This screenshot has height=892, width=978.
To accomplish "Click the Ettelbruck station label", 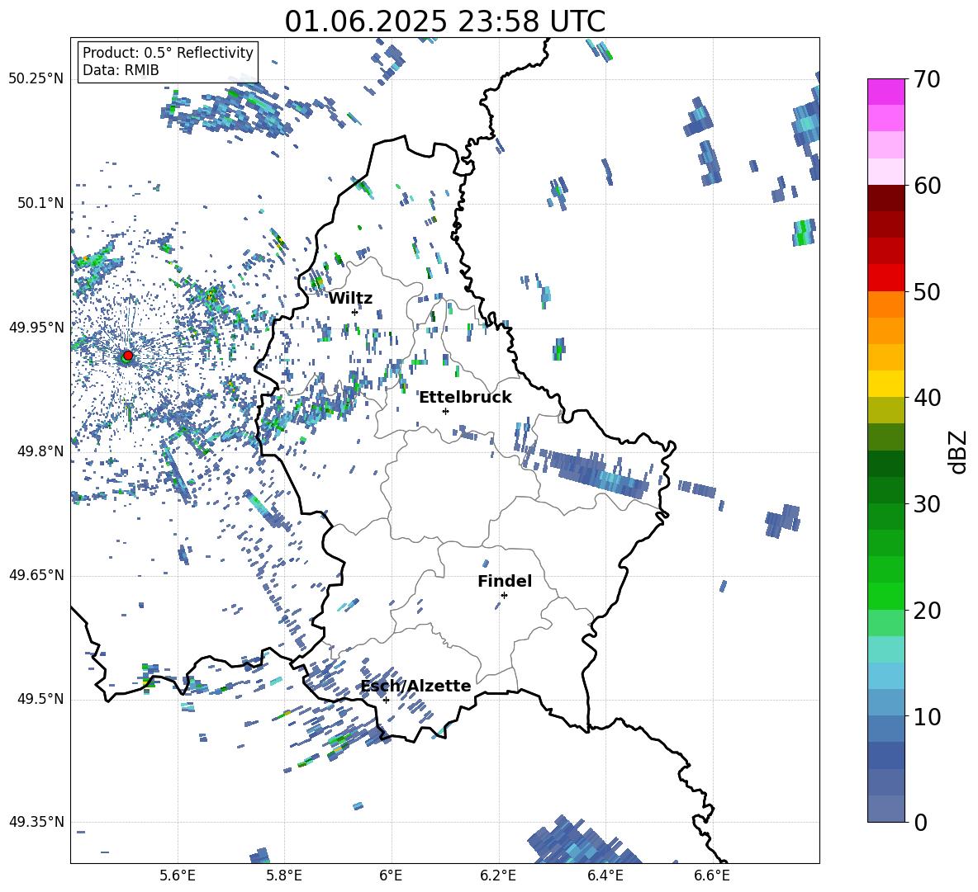I will [465, 398].
